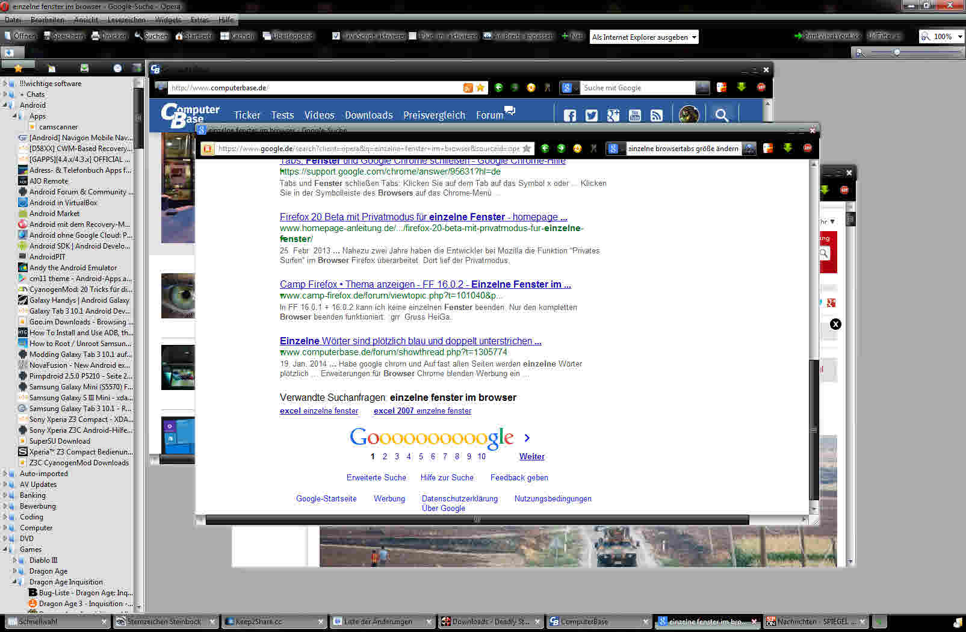
Task: Open the Downloads panel icon in sidebar
Action: 84,68
